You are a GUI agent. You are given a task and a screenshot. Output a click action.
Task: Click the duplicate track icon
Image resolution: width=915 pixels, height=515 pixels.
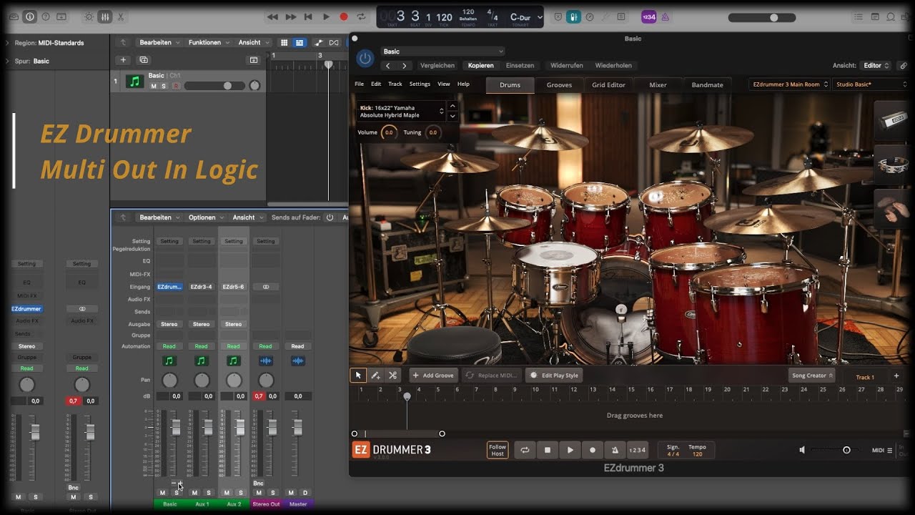tap(144, 60)
